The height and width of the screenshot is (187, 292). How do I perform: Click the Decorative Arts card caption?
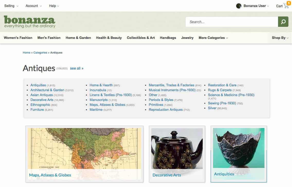167,175
